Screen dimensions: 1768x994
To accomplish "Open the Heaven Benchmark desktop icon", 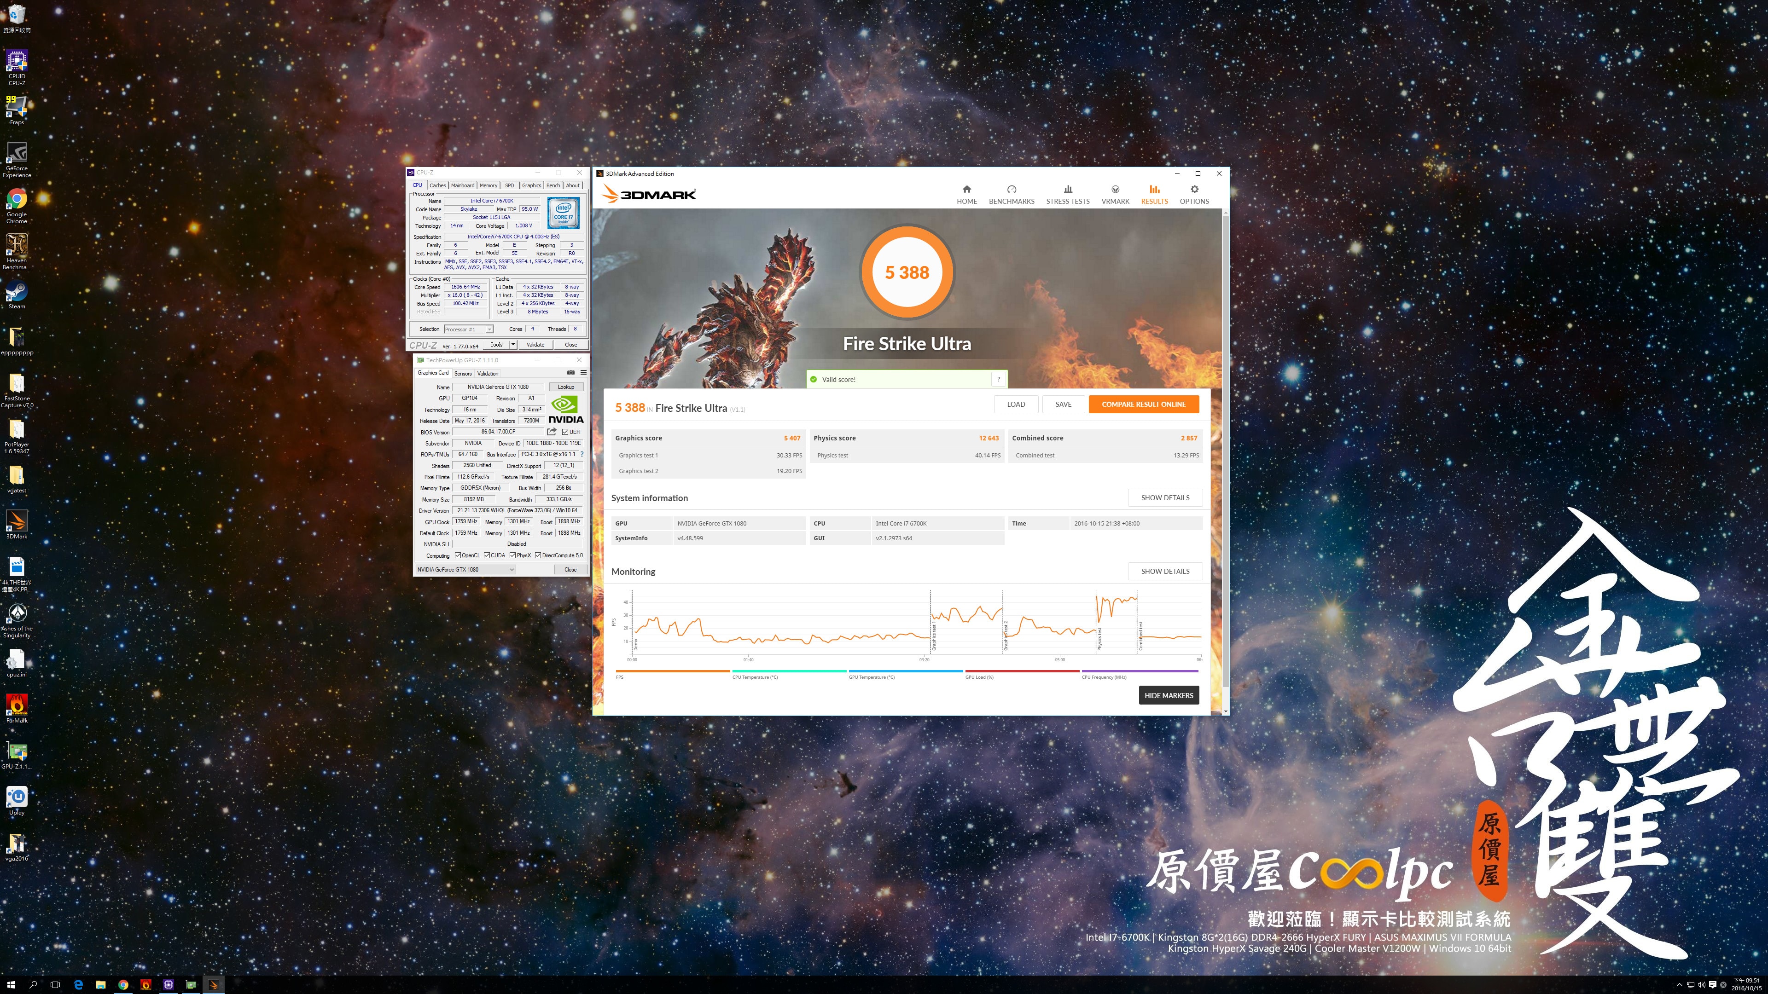I will click(x=17, y=252).
